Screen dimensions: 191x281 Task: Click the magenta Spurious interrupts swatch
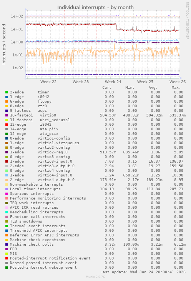7,194
